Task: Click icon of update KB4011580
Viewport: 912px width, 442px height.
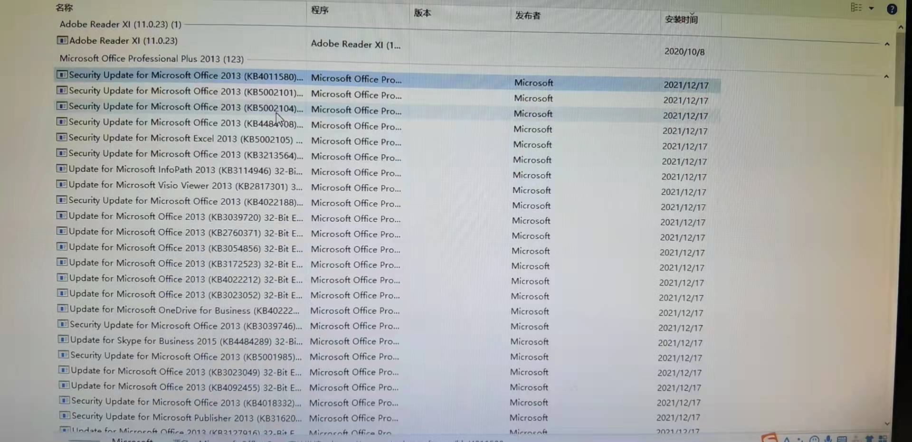Action: 62,75
